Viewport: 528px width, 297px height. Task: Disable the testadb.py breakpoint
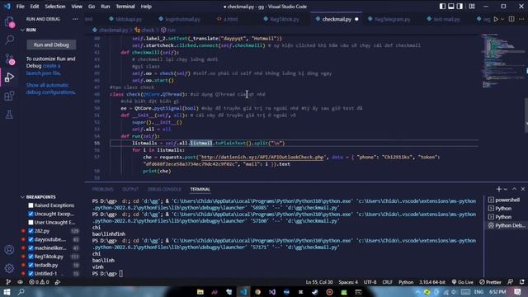coord(31,265)
